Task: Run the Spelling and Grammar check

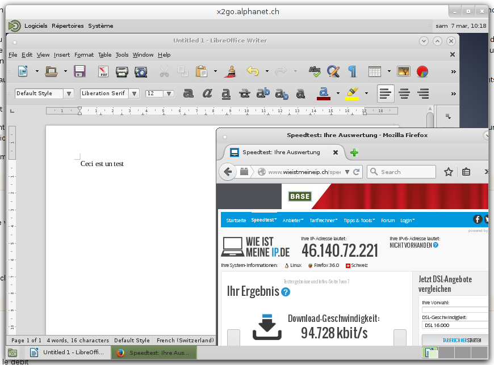Action: (x=315, y=71)
